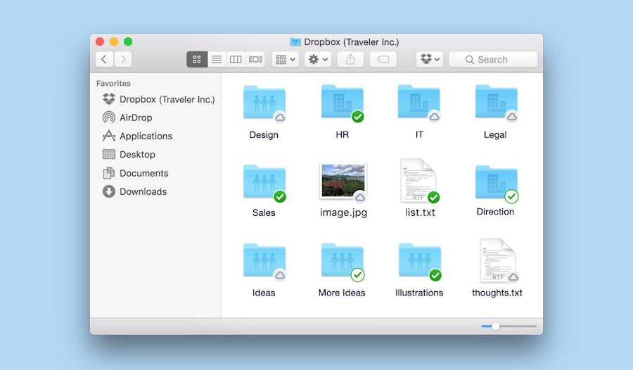Open the Sales folder
The image size is (633, 370).
(264, 182)
